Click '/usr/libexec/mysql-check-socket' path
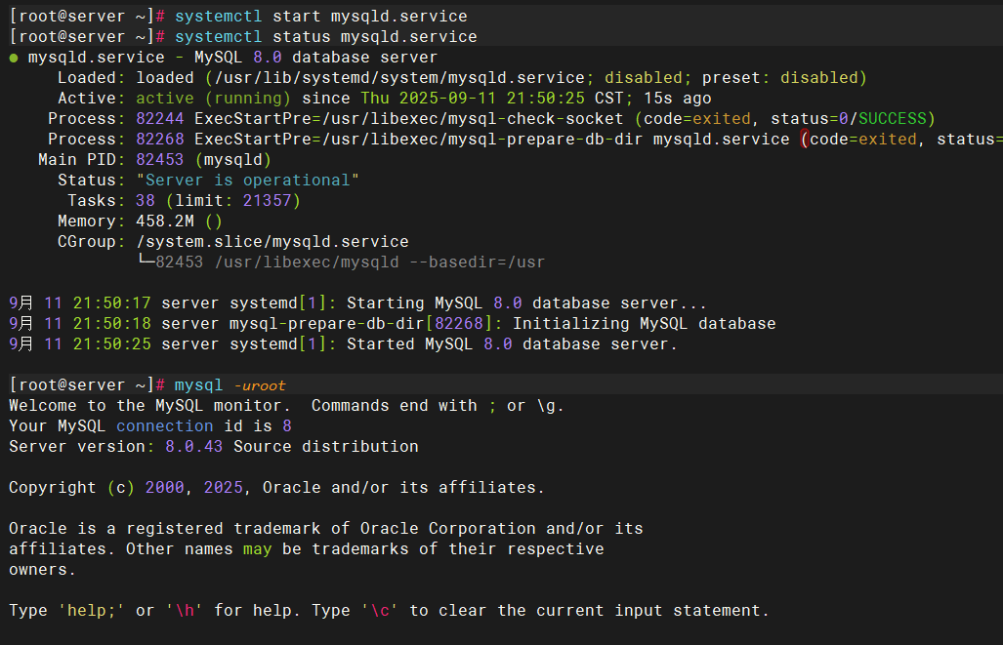 (x=473, y=118)
